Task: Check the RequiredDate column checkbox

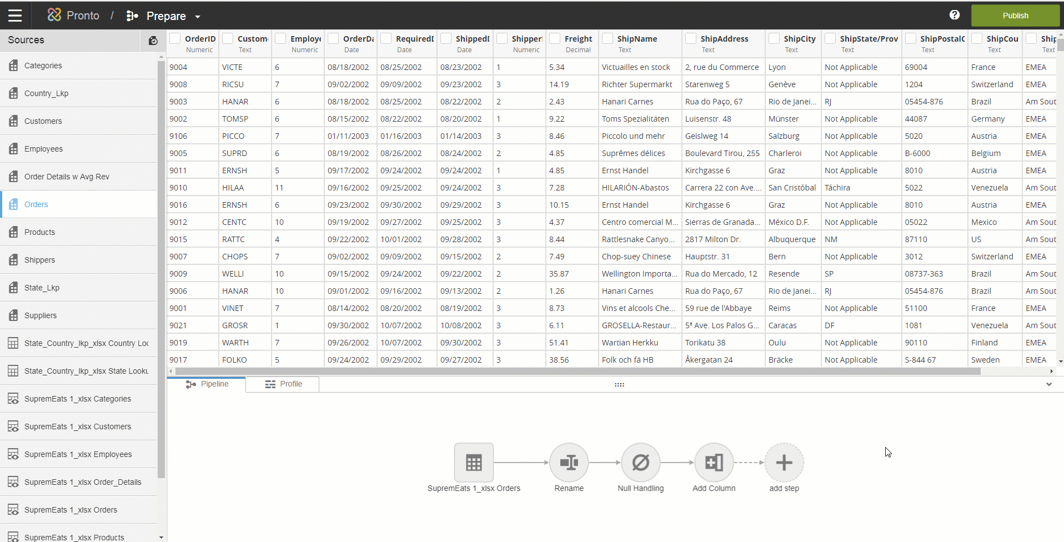Action: [386, 38]
